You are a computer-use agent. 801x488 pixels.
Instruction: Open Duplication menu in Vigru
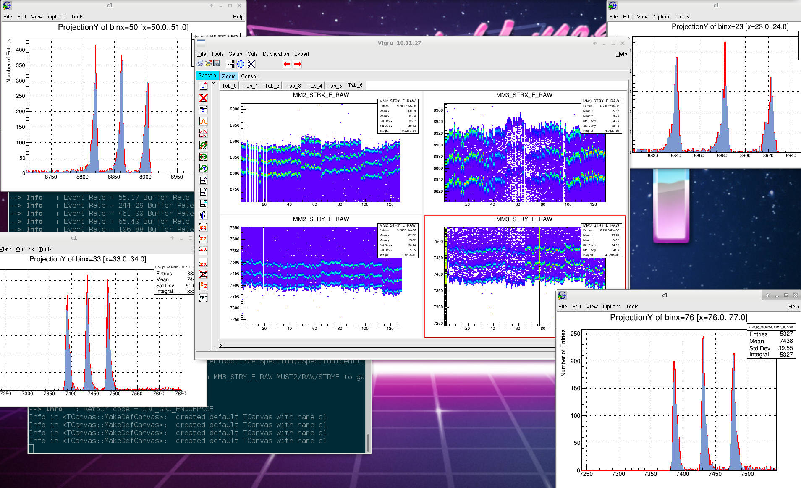click(x=276, y=54)
